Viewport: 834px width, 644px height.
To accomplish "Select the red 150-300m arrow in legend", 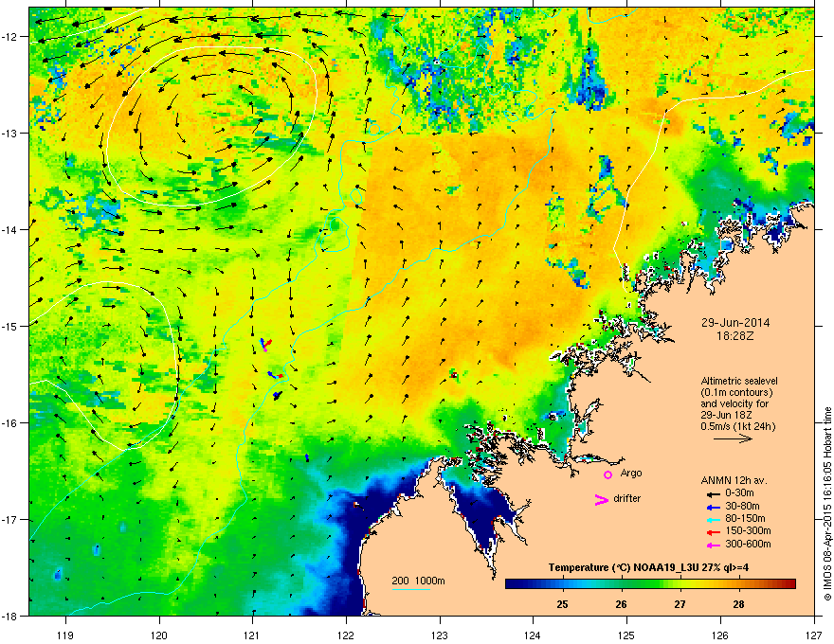I will (x=714, y=531).
